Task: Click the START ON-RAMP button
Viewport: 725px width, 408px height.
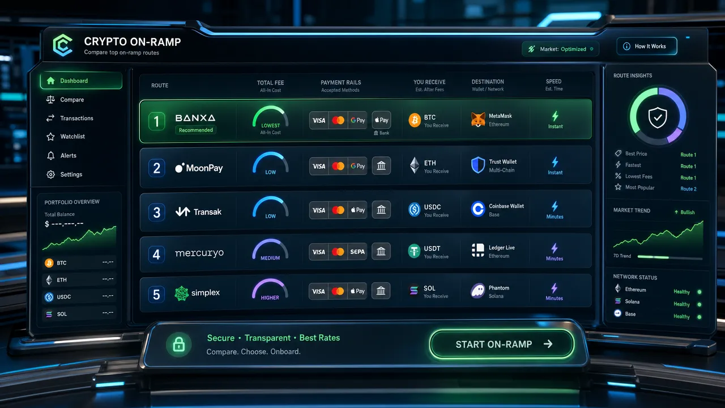Action: (x=502, y=344)
